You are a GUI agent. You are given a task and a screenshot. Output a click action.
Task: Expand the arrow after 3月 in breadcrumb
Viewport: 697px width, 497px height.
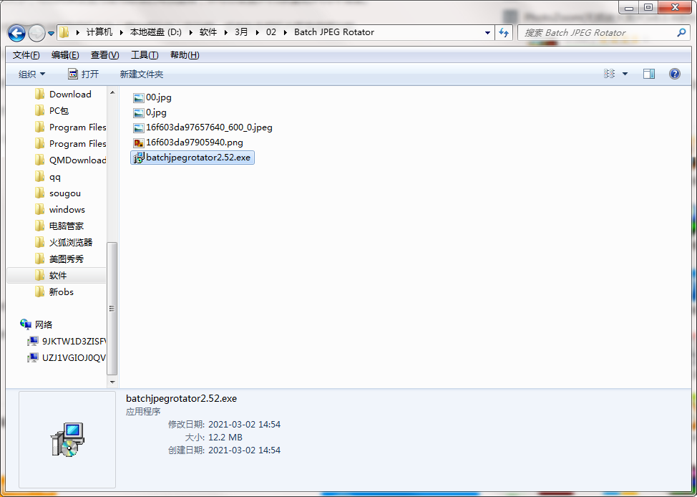click(x=257, y=32)
